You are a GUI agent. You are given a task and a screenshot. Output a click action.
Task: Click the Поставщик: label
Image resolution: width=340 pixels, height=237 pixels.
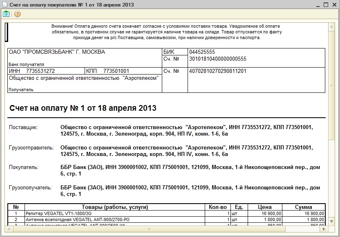click(23, 127)
